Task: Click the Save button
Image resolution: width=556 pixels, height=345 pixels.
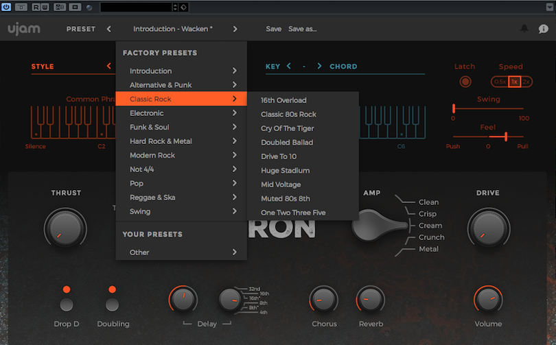Action: pyautogui.click(x=274, y=29)
